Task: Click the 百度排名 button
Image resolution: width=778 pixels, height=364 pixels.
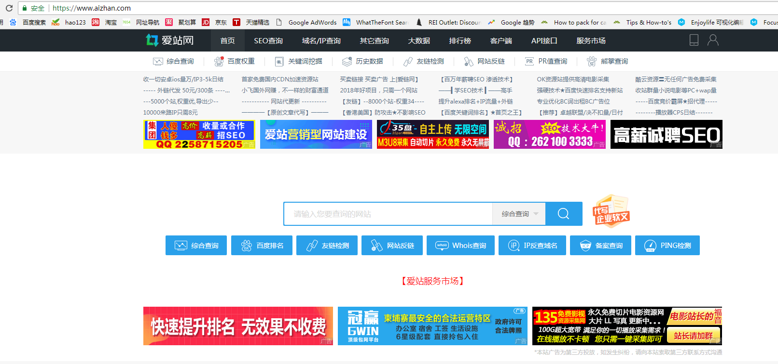Action: pyautogui.click(x=262, y=246)
